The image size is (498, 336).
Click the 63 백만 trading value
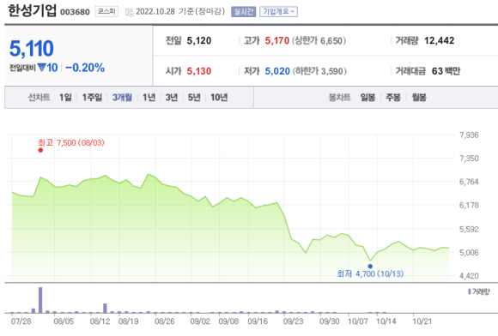(x=446, y=71)
